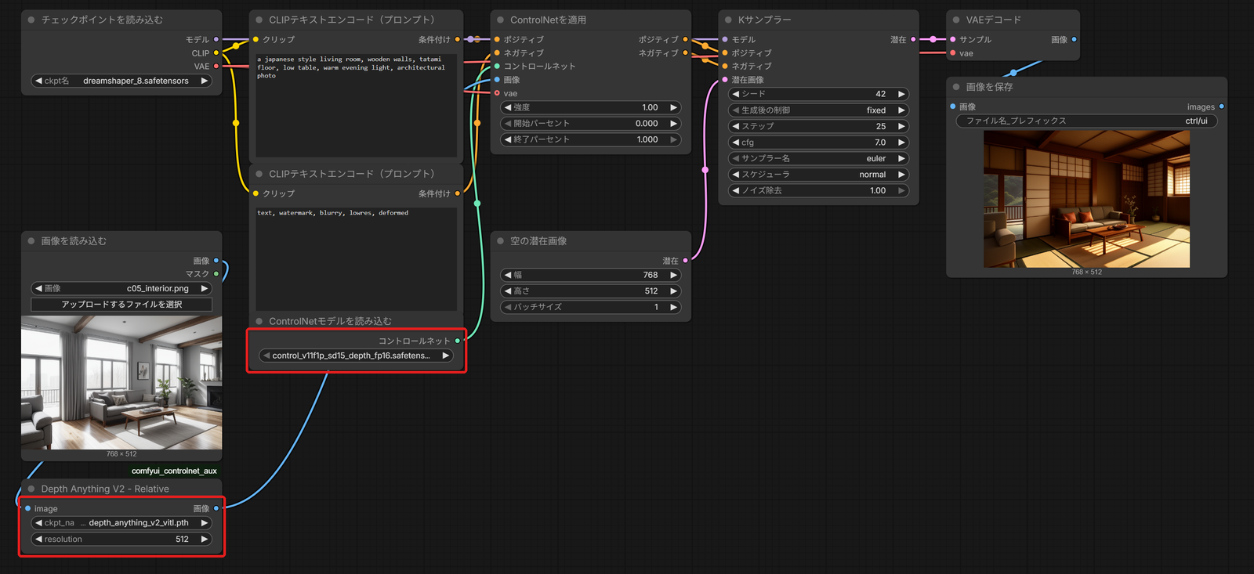Screen dimensions: 1254x574
Task: Collapse the 空の潜在画像 node via its title dot
Action: (500, 241)
